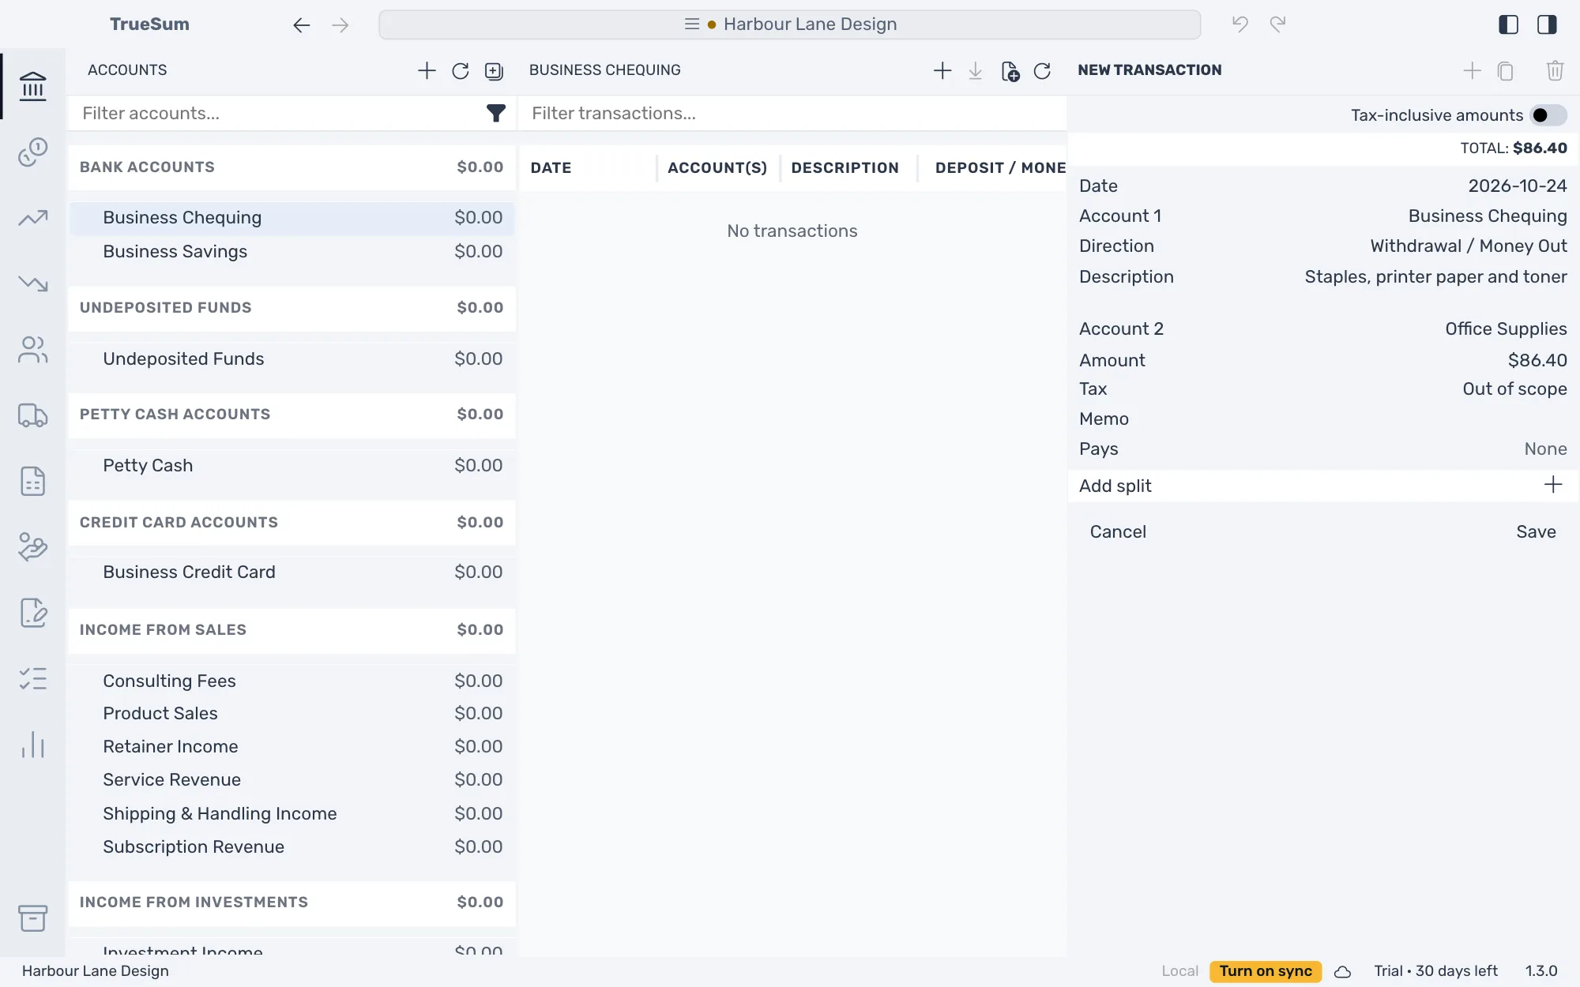Open the archive box icon in sidebar
Screen dimensions: 1580x987
click(33, 918)
